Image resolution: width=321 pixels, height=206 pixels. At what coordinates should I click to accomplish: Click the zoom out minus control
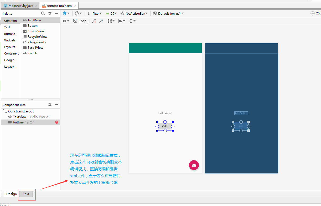[x=312, y=13]
